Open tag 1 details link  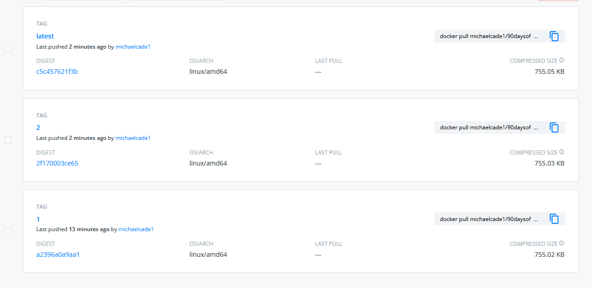click(38, 219)
